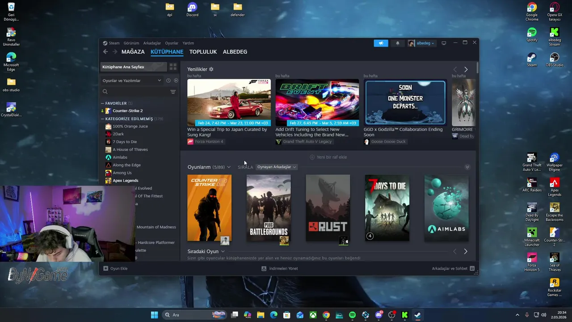
Task: Open the ALBEDEG profile tab
Action: pos(235,52)
